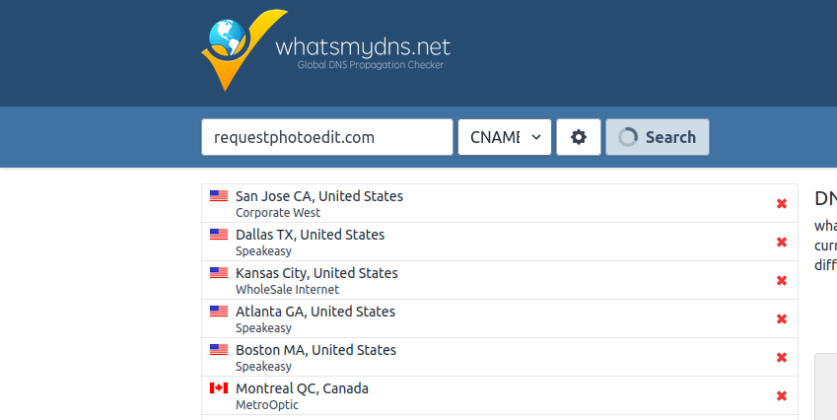Select the Montreal QC MetroOptic row

pos(500,395)
